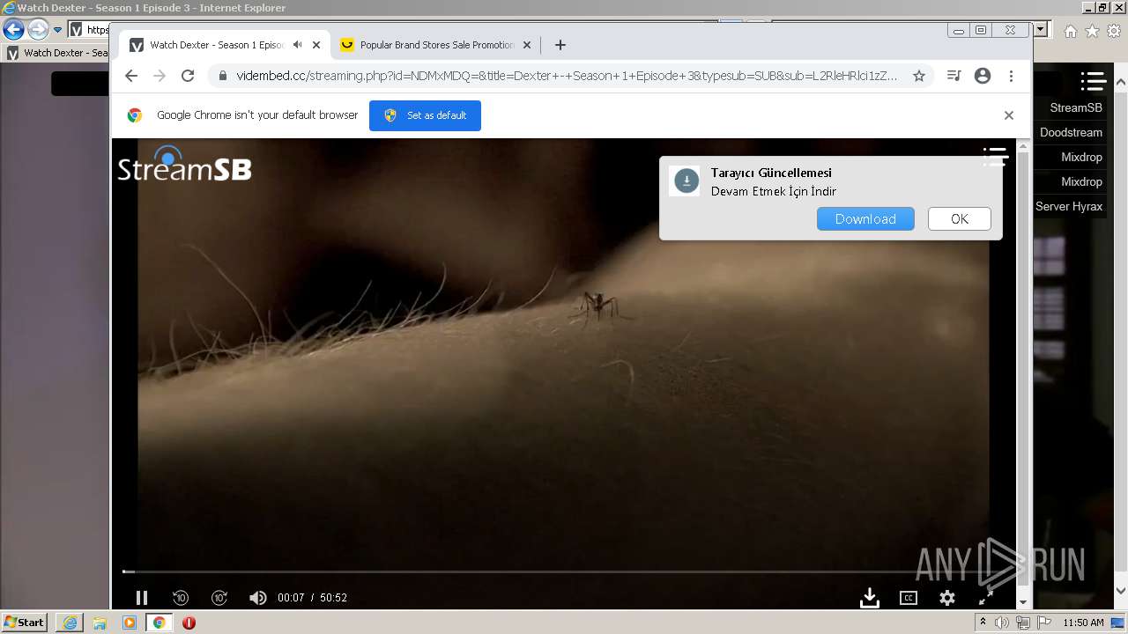Image resolution: width=1128 pixels, height=634 pixels.
Task: Open File Explorer from taskbar
Action: coord(100,623)
